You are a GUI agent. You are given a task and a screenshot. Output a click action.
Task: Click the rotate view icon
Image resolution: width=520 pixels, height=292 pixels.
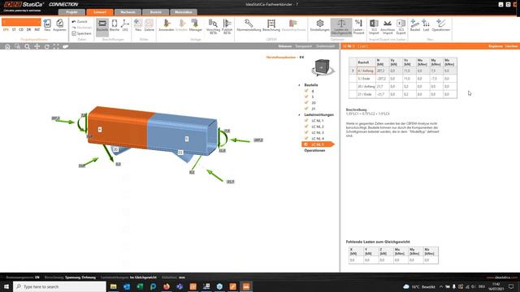pyautogui.click(x=47, y=47)
